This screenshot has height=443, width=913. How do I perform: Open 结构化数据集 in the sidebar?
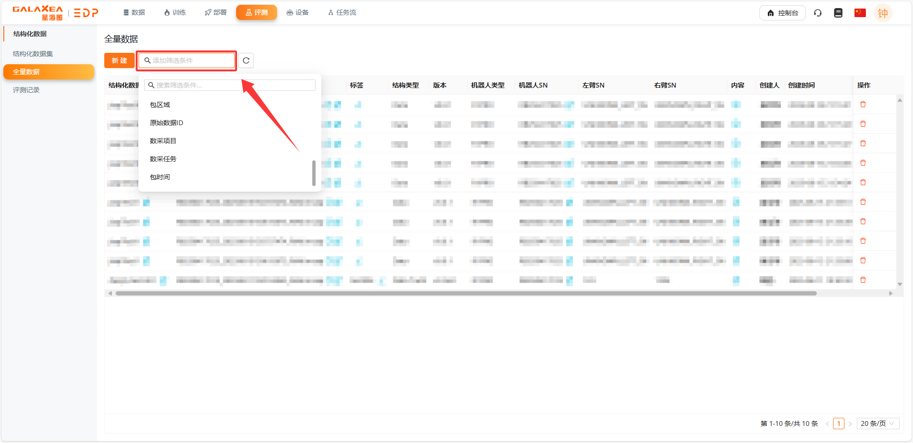33,54
